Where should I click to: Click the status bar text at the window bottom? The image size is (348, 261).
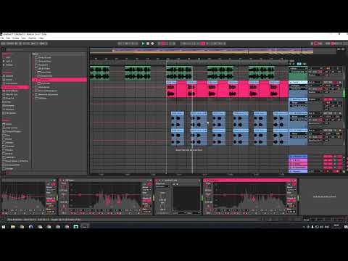[x=43, y=220]
